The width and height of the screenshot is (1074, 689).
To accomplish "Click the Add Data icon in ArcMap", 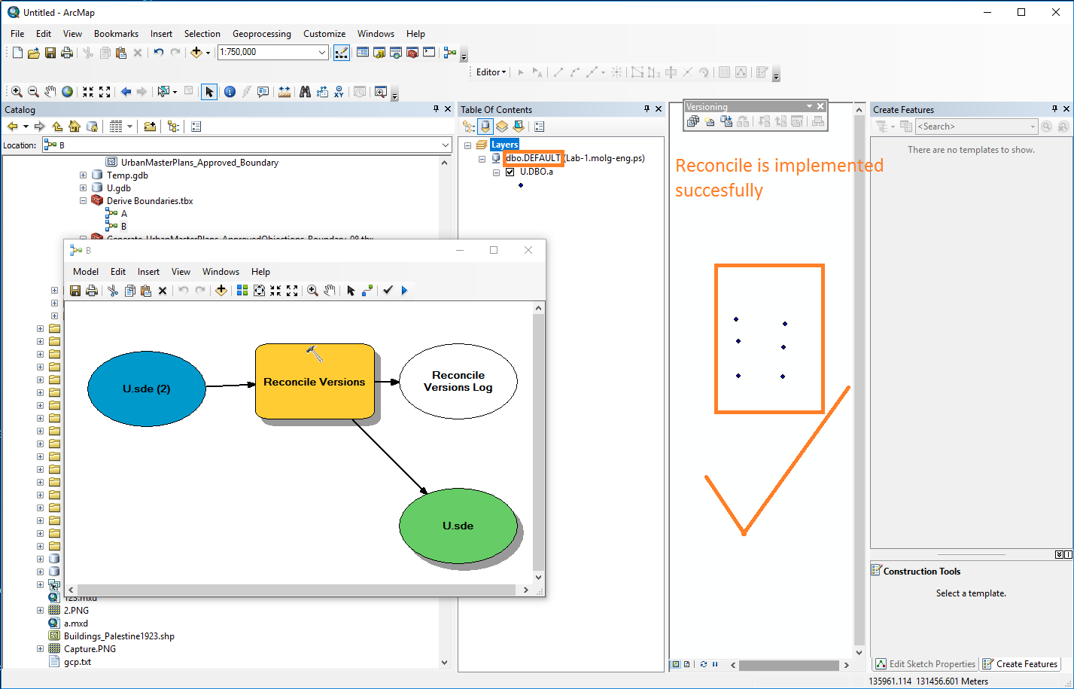I will (196, 52).
